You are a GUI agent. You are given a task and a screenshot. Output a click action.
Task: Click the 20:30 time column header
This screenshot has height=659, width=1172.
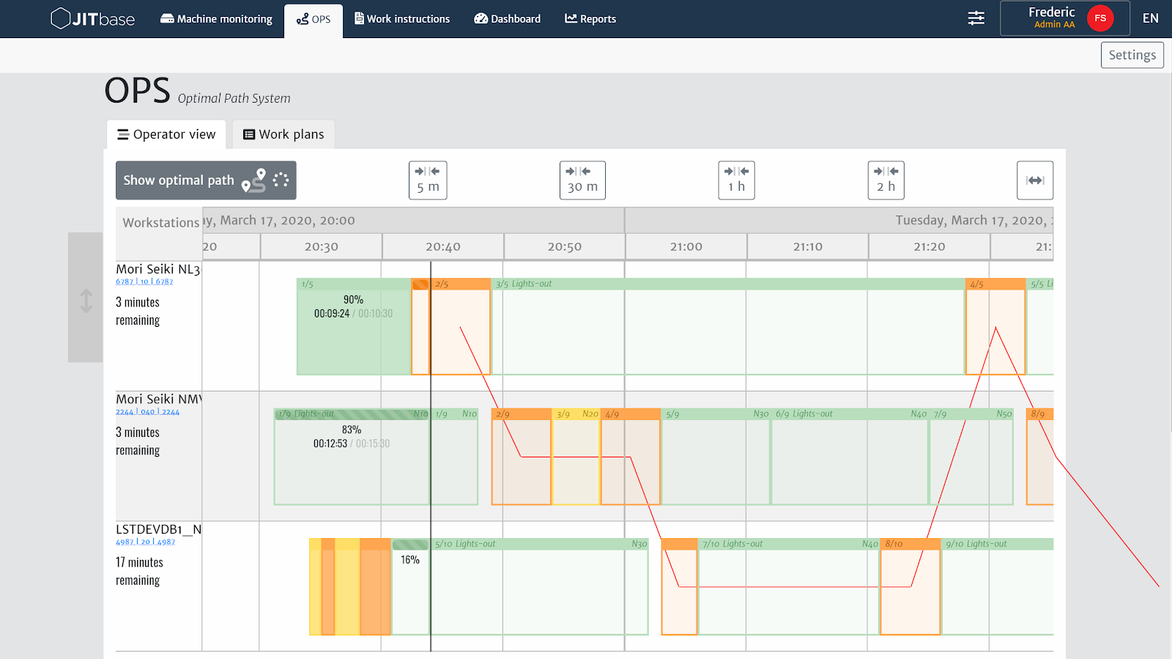click(x=321, y=247)
